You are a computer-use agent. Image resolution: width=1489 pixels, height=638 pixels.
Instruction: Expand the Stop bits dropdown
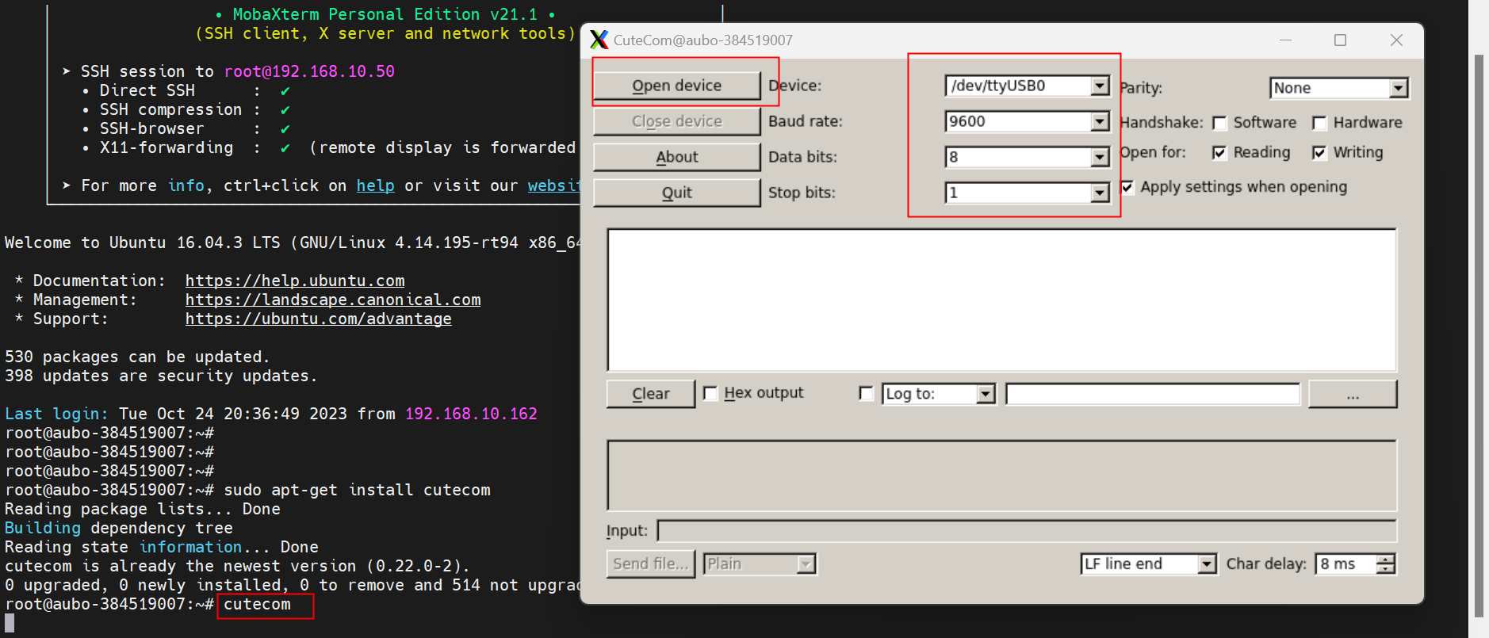point(1099,193)
